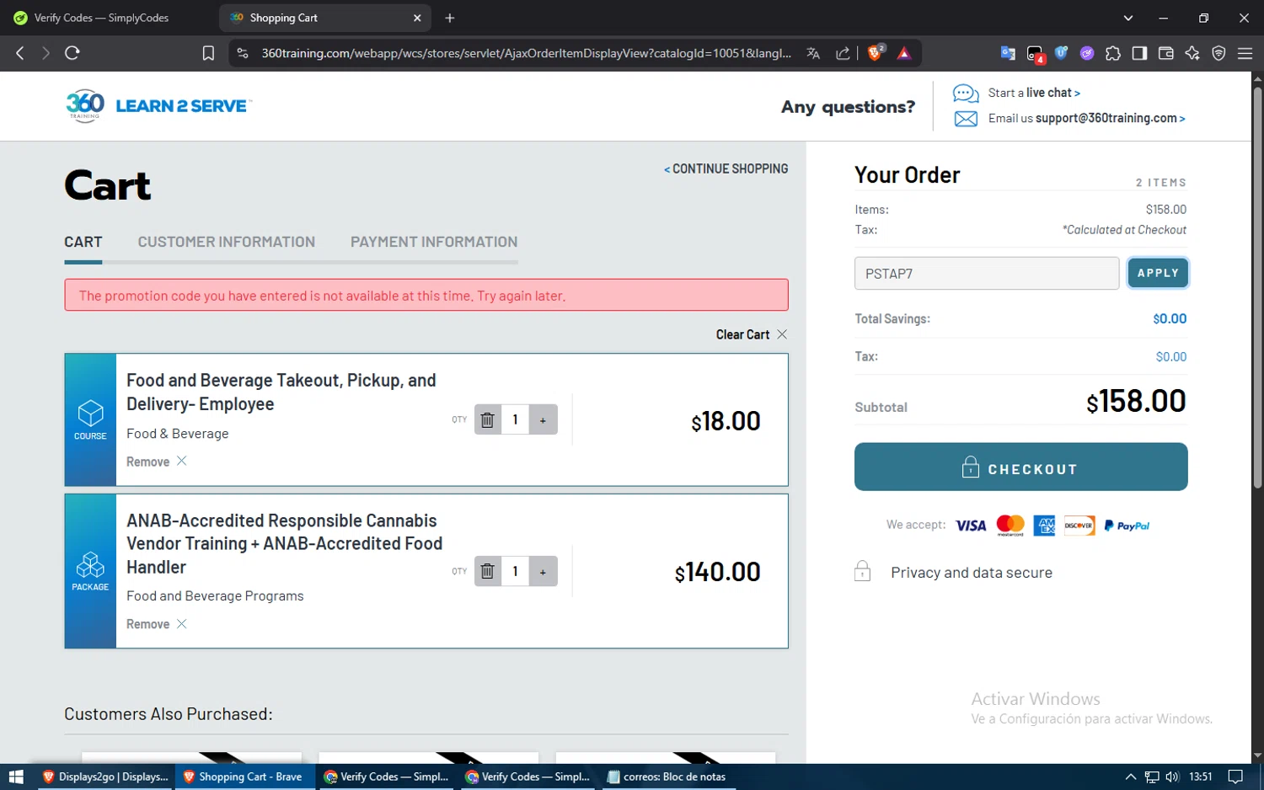Click the share page icon

(x=843, y=53)
